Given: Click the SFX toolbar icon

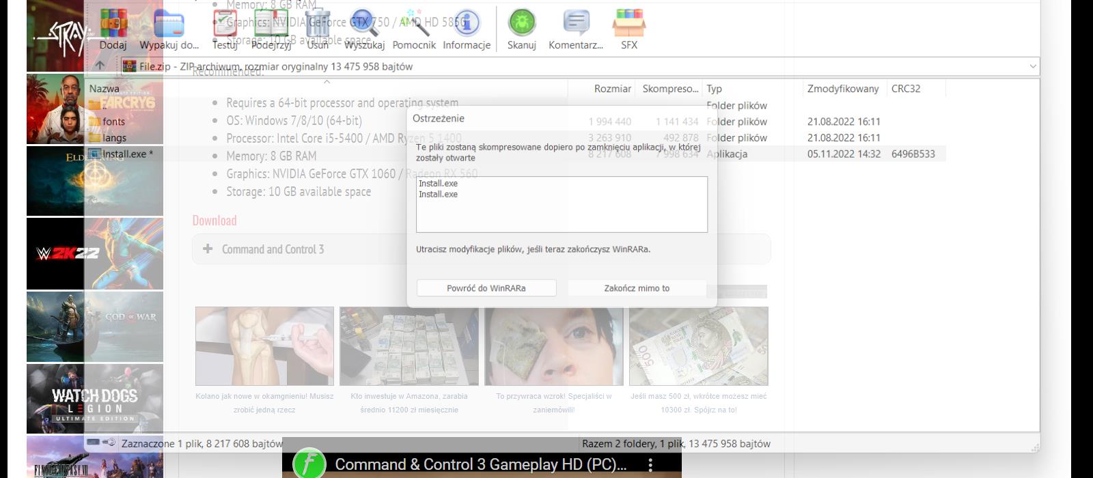Looking at the screenshot, I should click(x=628, y=27).
